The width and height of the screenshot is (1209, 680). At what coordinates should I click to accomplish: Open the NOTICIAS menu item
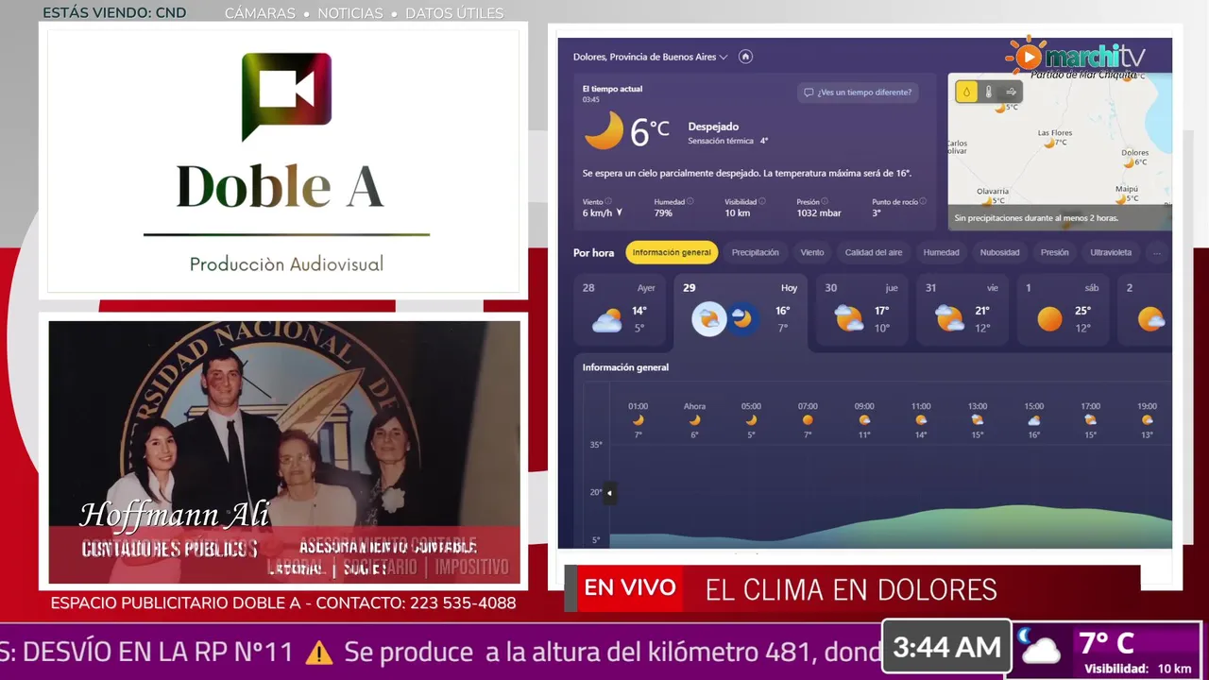350,13
